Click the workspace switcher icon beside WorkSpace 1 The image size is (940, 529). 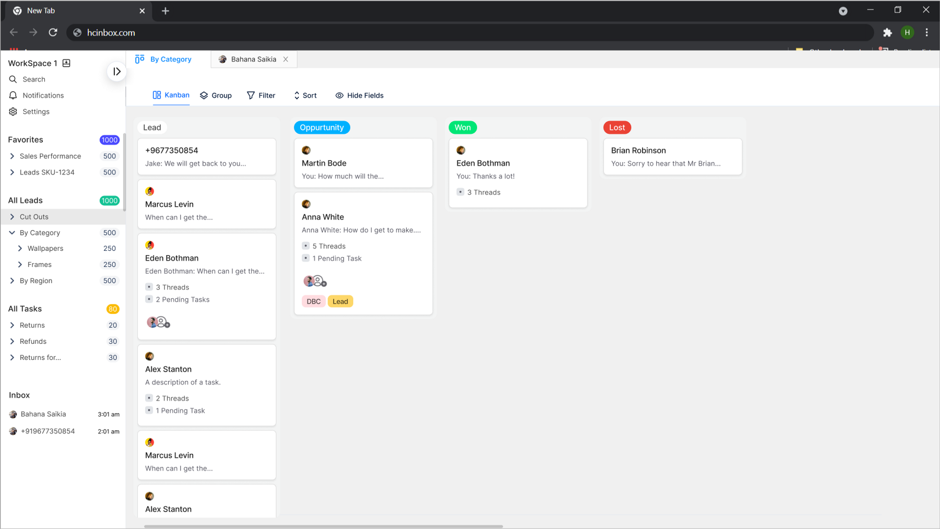(x=66, y=63)
